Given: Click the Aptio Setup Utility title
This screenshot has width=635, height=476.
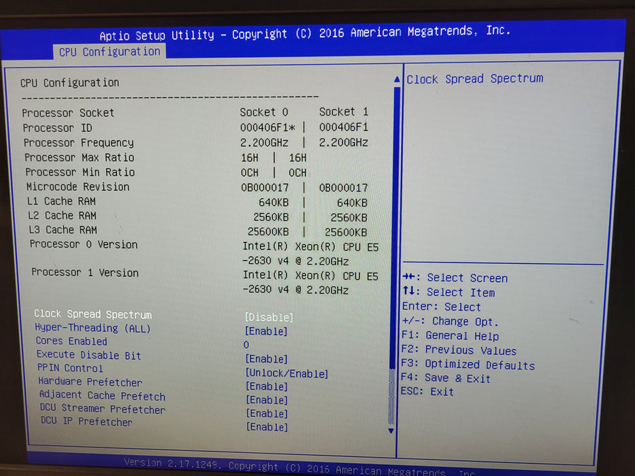Looking at the screenshot, I should (x=304, y=33).
